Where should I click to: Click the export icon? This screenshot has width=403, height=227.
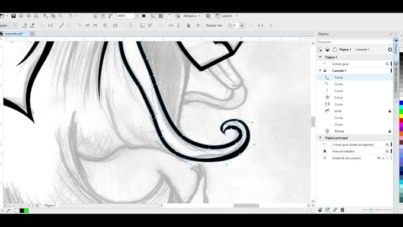pos(103,16)
